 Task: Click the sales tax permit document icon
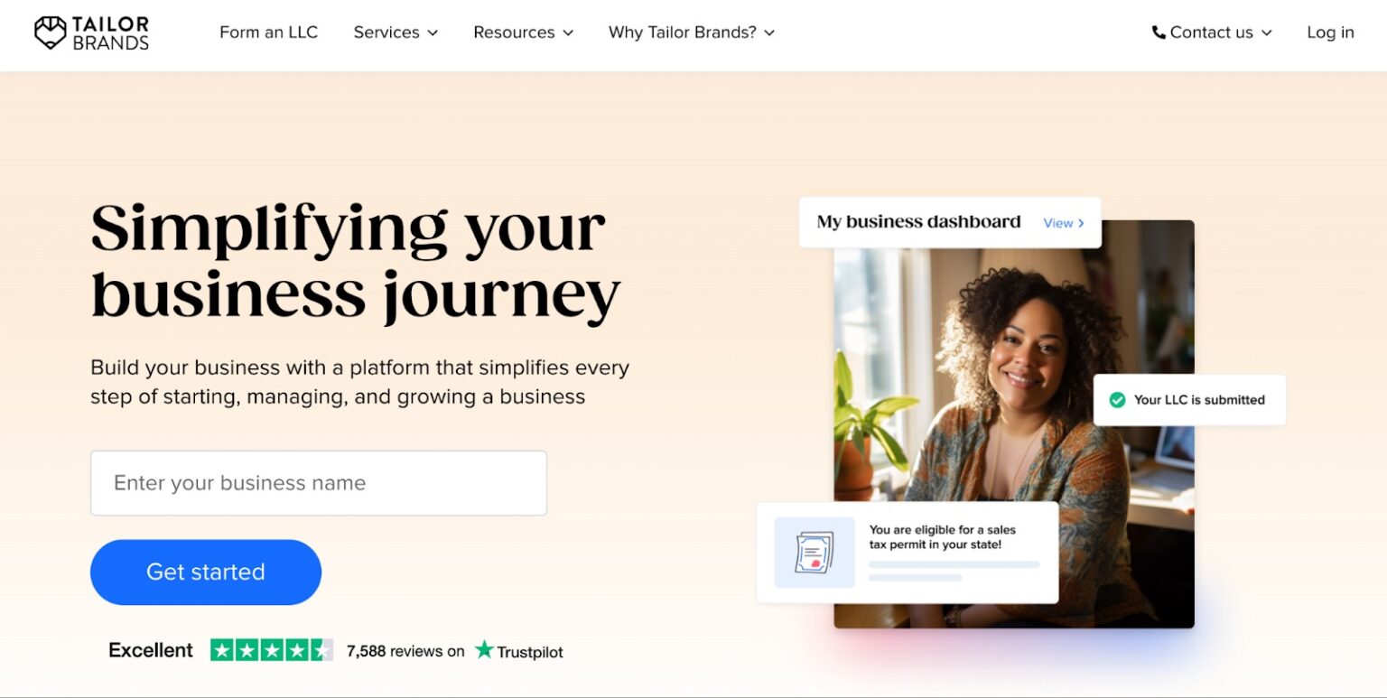[x=814, y=553]
